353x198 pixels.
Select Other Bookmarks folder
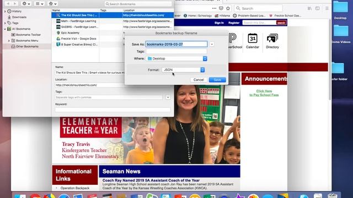(x=27, y=46)
